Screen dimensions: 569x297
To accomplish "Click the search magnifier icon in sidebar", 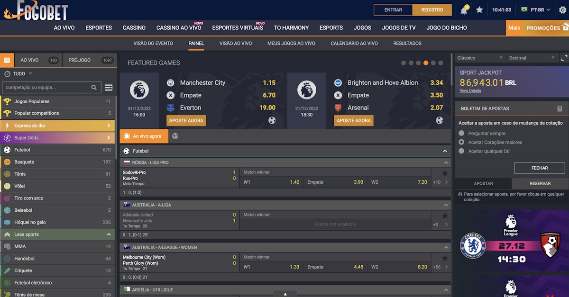I will coord(94,88).
